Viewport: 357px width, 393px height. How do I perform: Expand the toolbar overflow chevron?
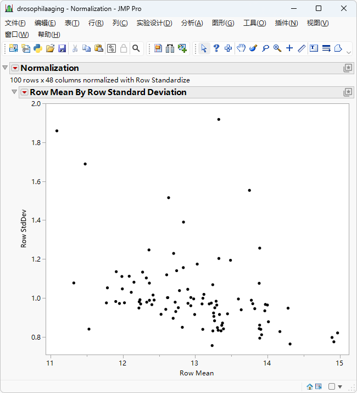tap(348, 53)
